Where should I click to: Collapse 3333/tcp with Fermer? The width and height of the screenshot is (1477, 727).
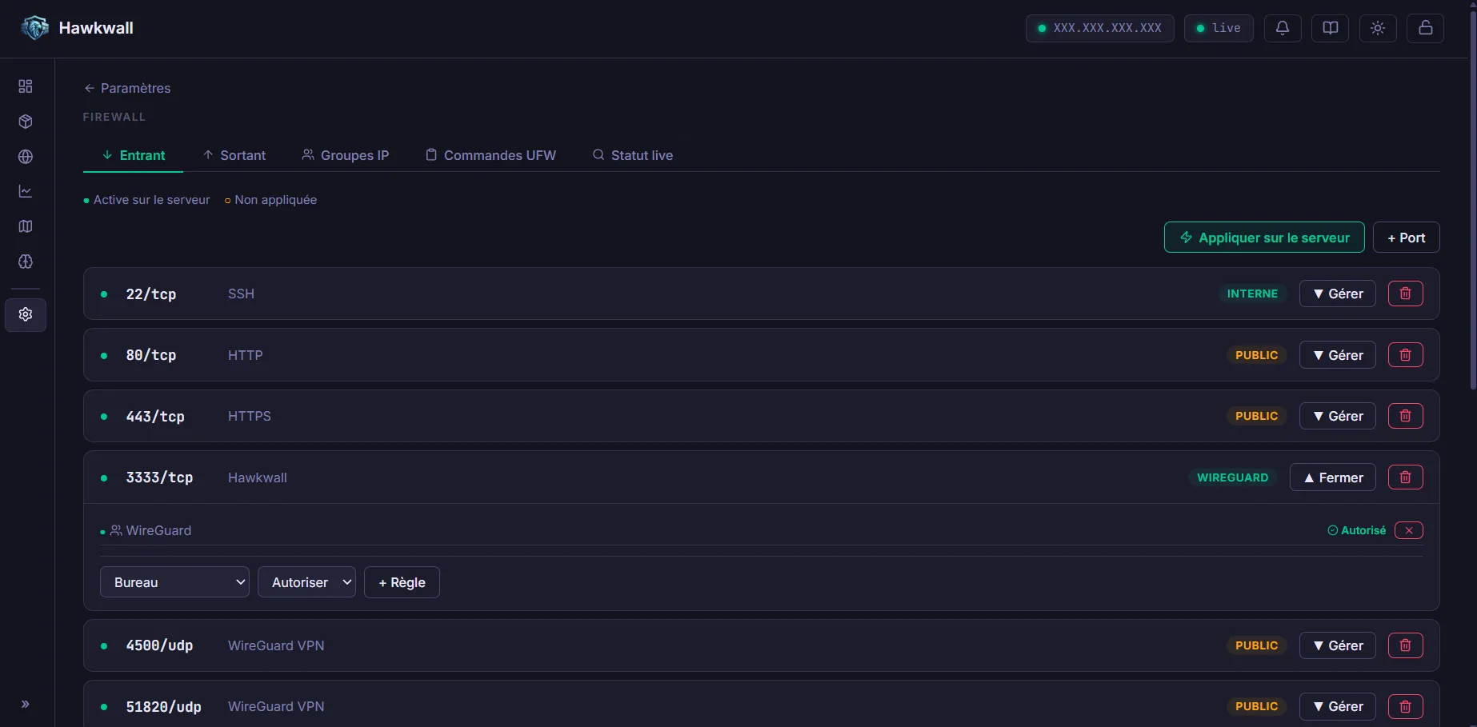(x=1333, y=477)
